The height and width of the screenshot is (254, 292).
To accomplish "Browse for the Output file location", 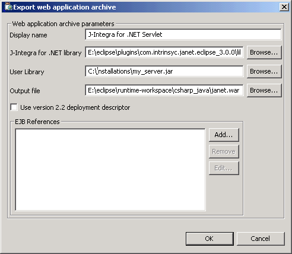I will 264,90.
